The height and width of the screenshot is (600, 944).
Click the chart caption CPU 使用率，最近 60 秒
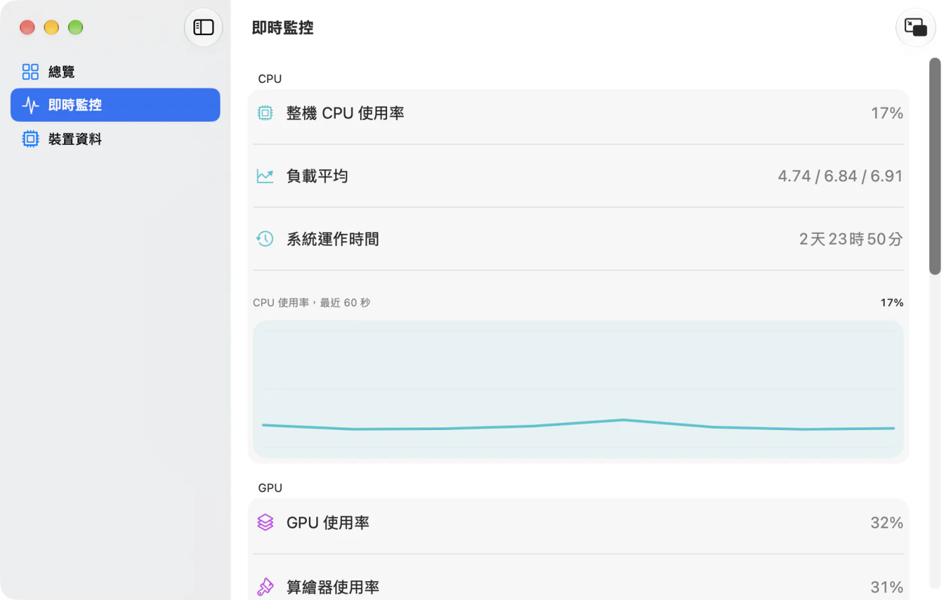[x=312, y=303]
